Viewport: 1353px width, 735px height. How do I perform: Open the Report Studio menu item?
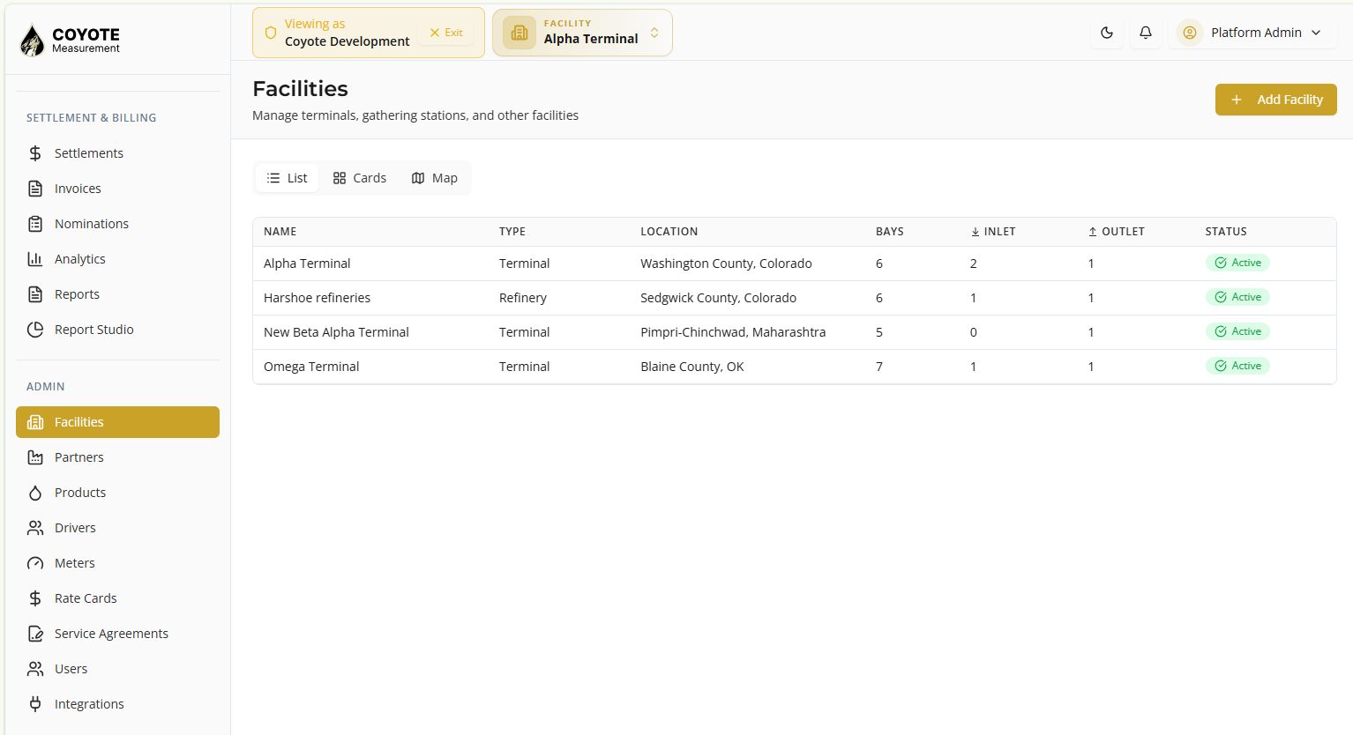(117, 330)
